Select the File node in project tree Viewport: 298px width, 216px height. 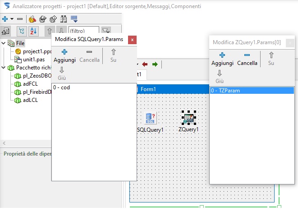point(20,43)
